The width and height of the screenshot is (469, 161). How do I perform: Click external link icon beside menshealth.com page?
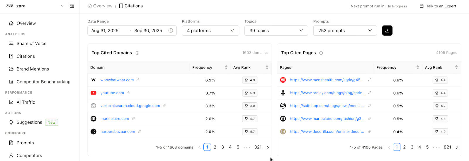[x=370, y=80]
